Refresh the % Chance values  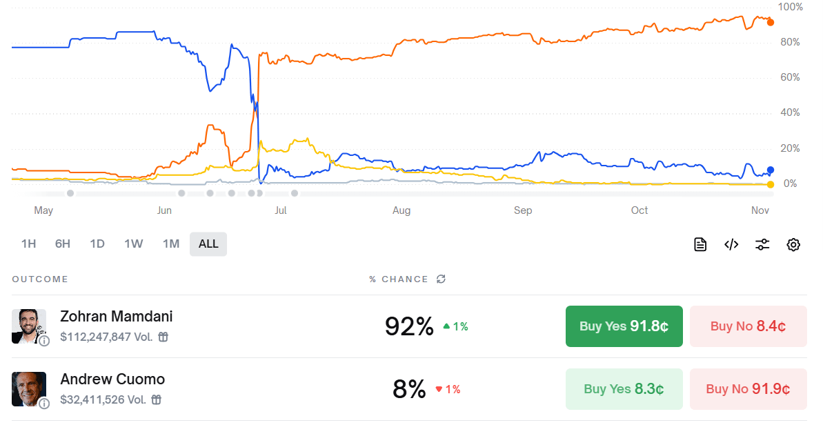coord(442,279)
